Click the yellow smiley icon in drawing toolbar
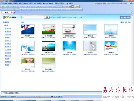 (x=41, y=96)
